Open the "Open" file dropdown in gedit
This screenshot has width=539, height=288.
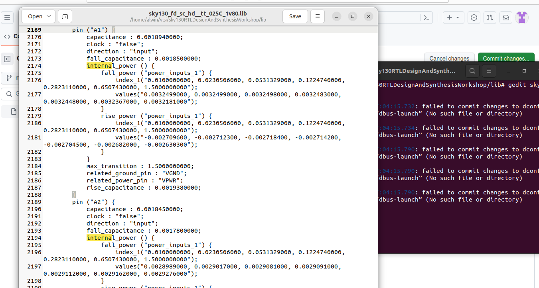click(38, 16)
